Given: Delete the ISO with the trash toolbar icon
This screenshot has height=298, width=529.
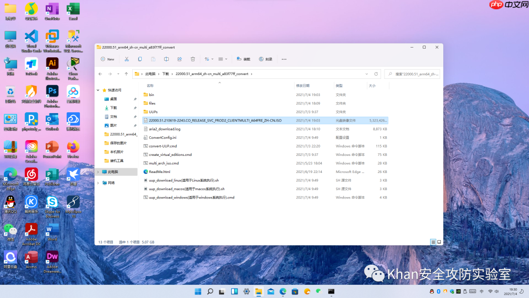Looking at the screenshot, I should pyautogui.click(x=192, y=59).
